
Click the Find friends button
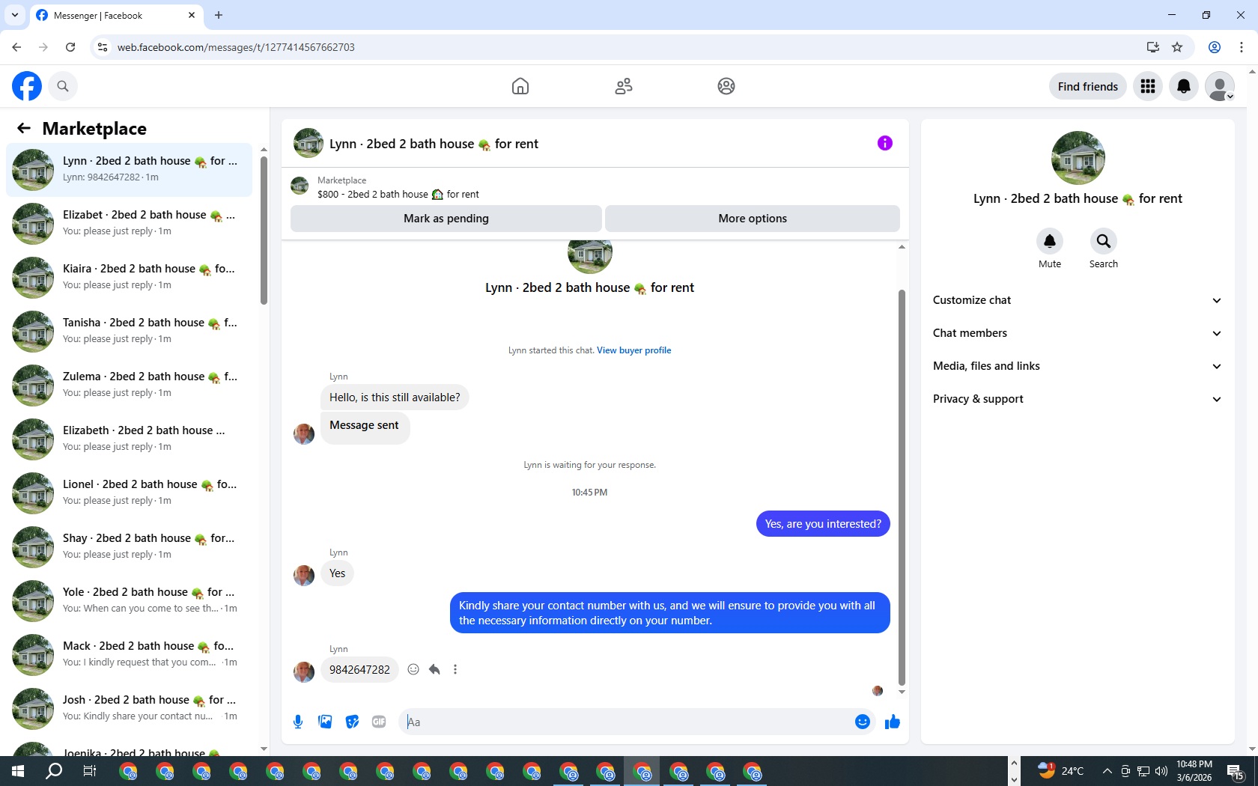[1088, 86]
